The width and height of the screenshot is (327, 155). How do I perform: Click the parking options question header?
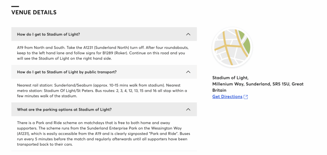[x=104, y=109]
